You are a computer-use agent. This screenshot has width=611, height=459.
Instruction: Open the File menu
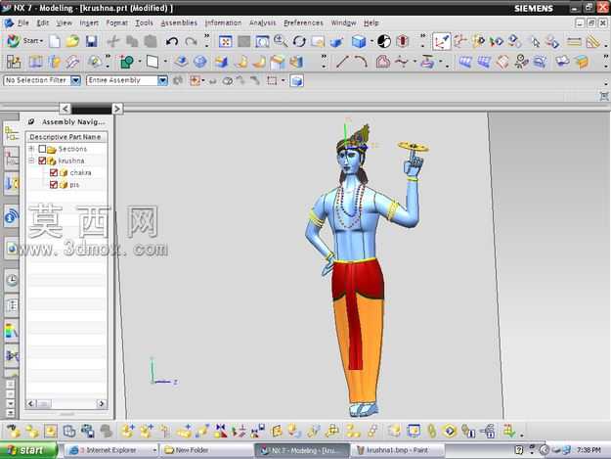tap(23, 23)
